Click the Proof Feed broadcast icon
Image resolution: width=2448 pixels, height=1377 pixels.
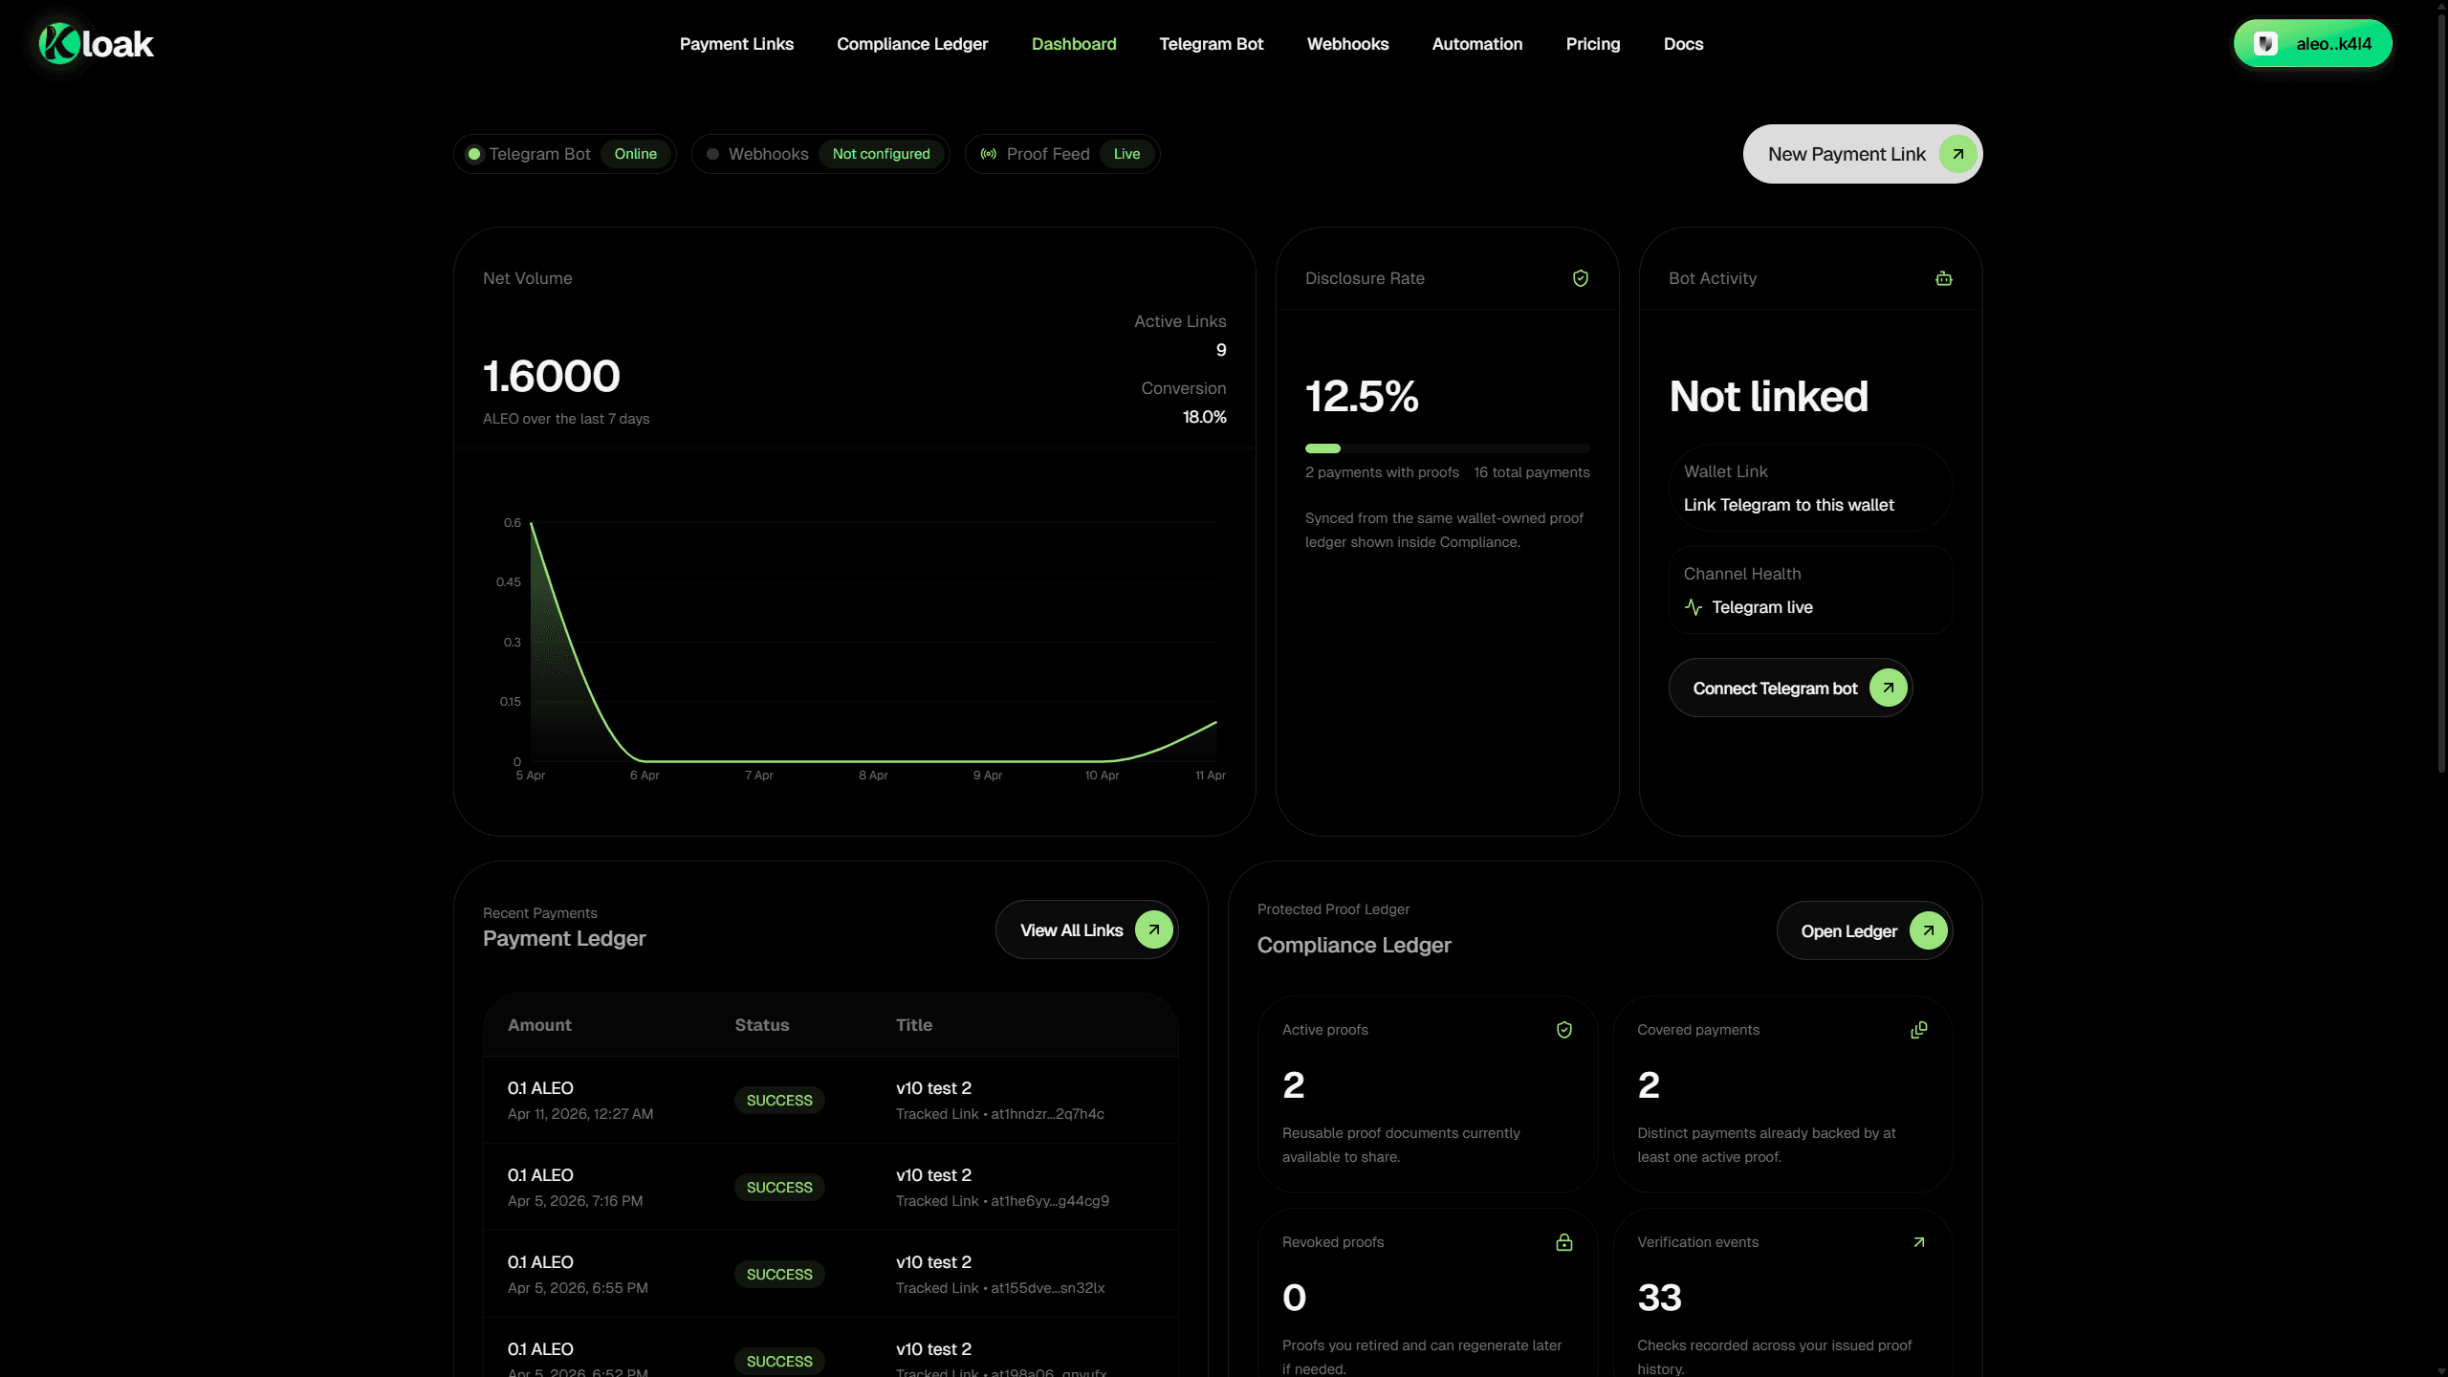pyautogui.click(x=989, y=154)
